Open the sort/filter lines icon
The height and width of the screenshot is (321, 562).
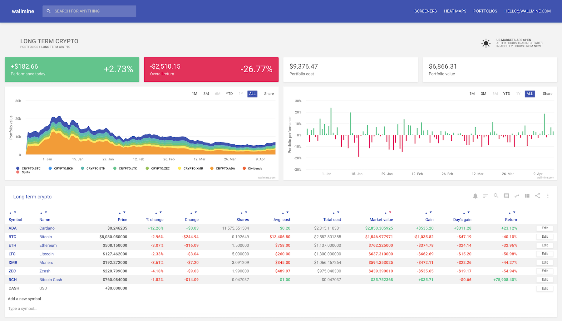point(486,196)
